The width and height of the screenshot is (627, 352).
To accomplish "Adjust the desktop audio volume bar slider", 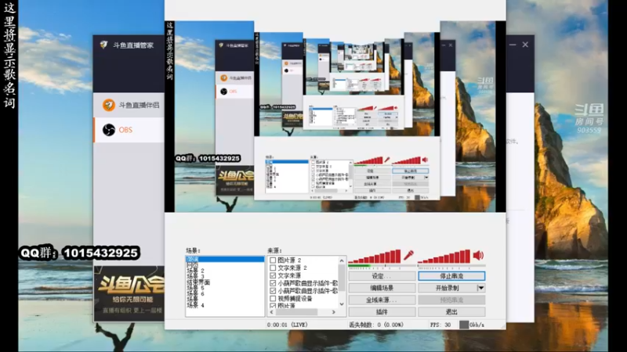I will click(x=444, y=257).
